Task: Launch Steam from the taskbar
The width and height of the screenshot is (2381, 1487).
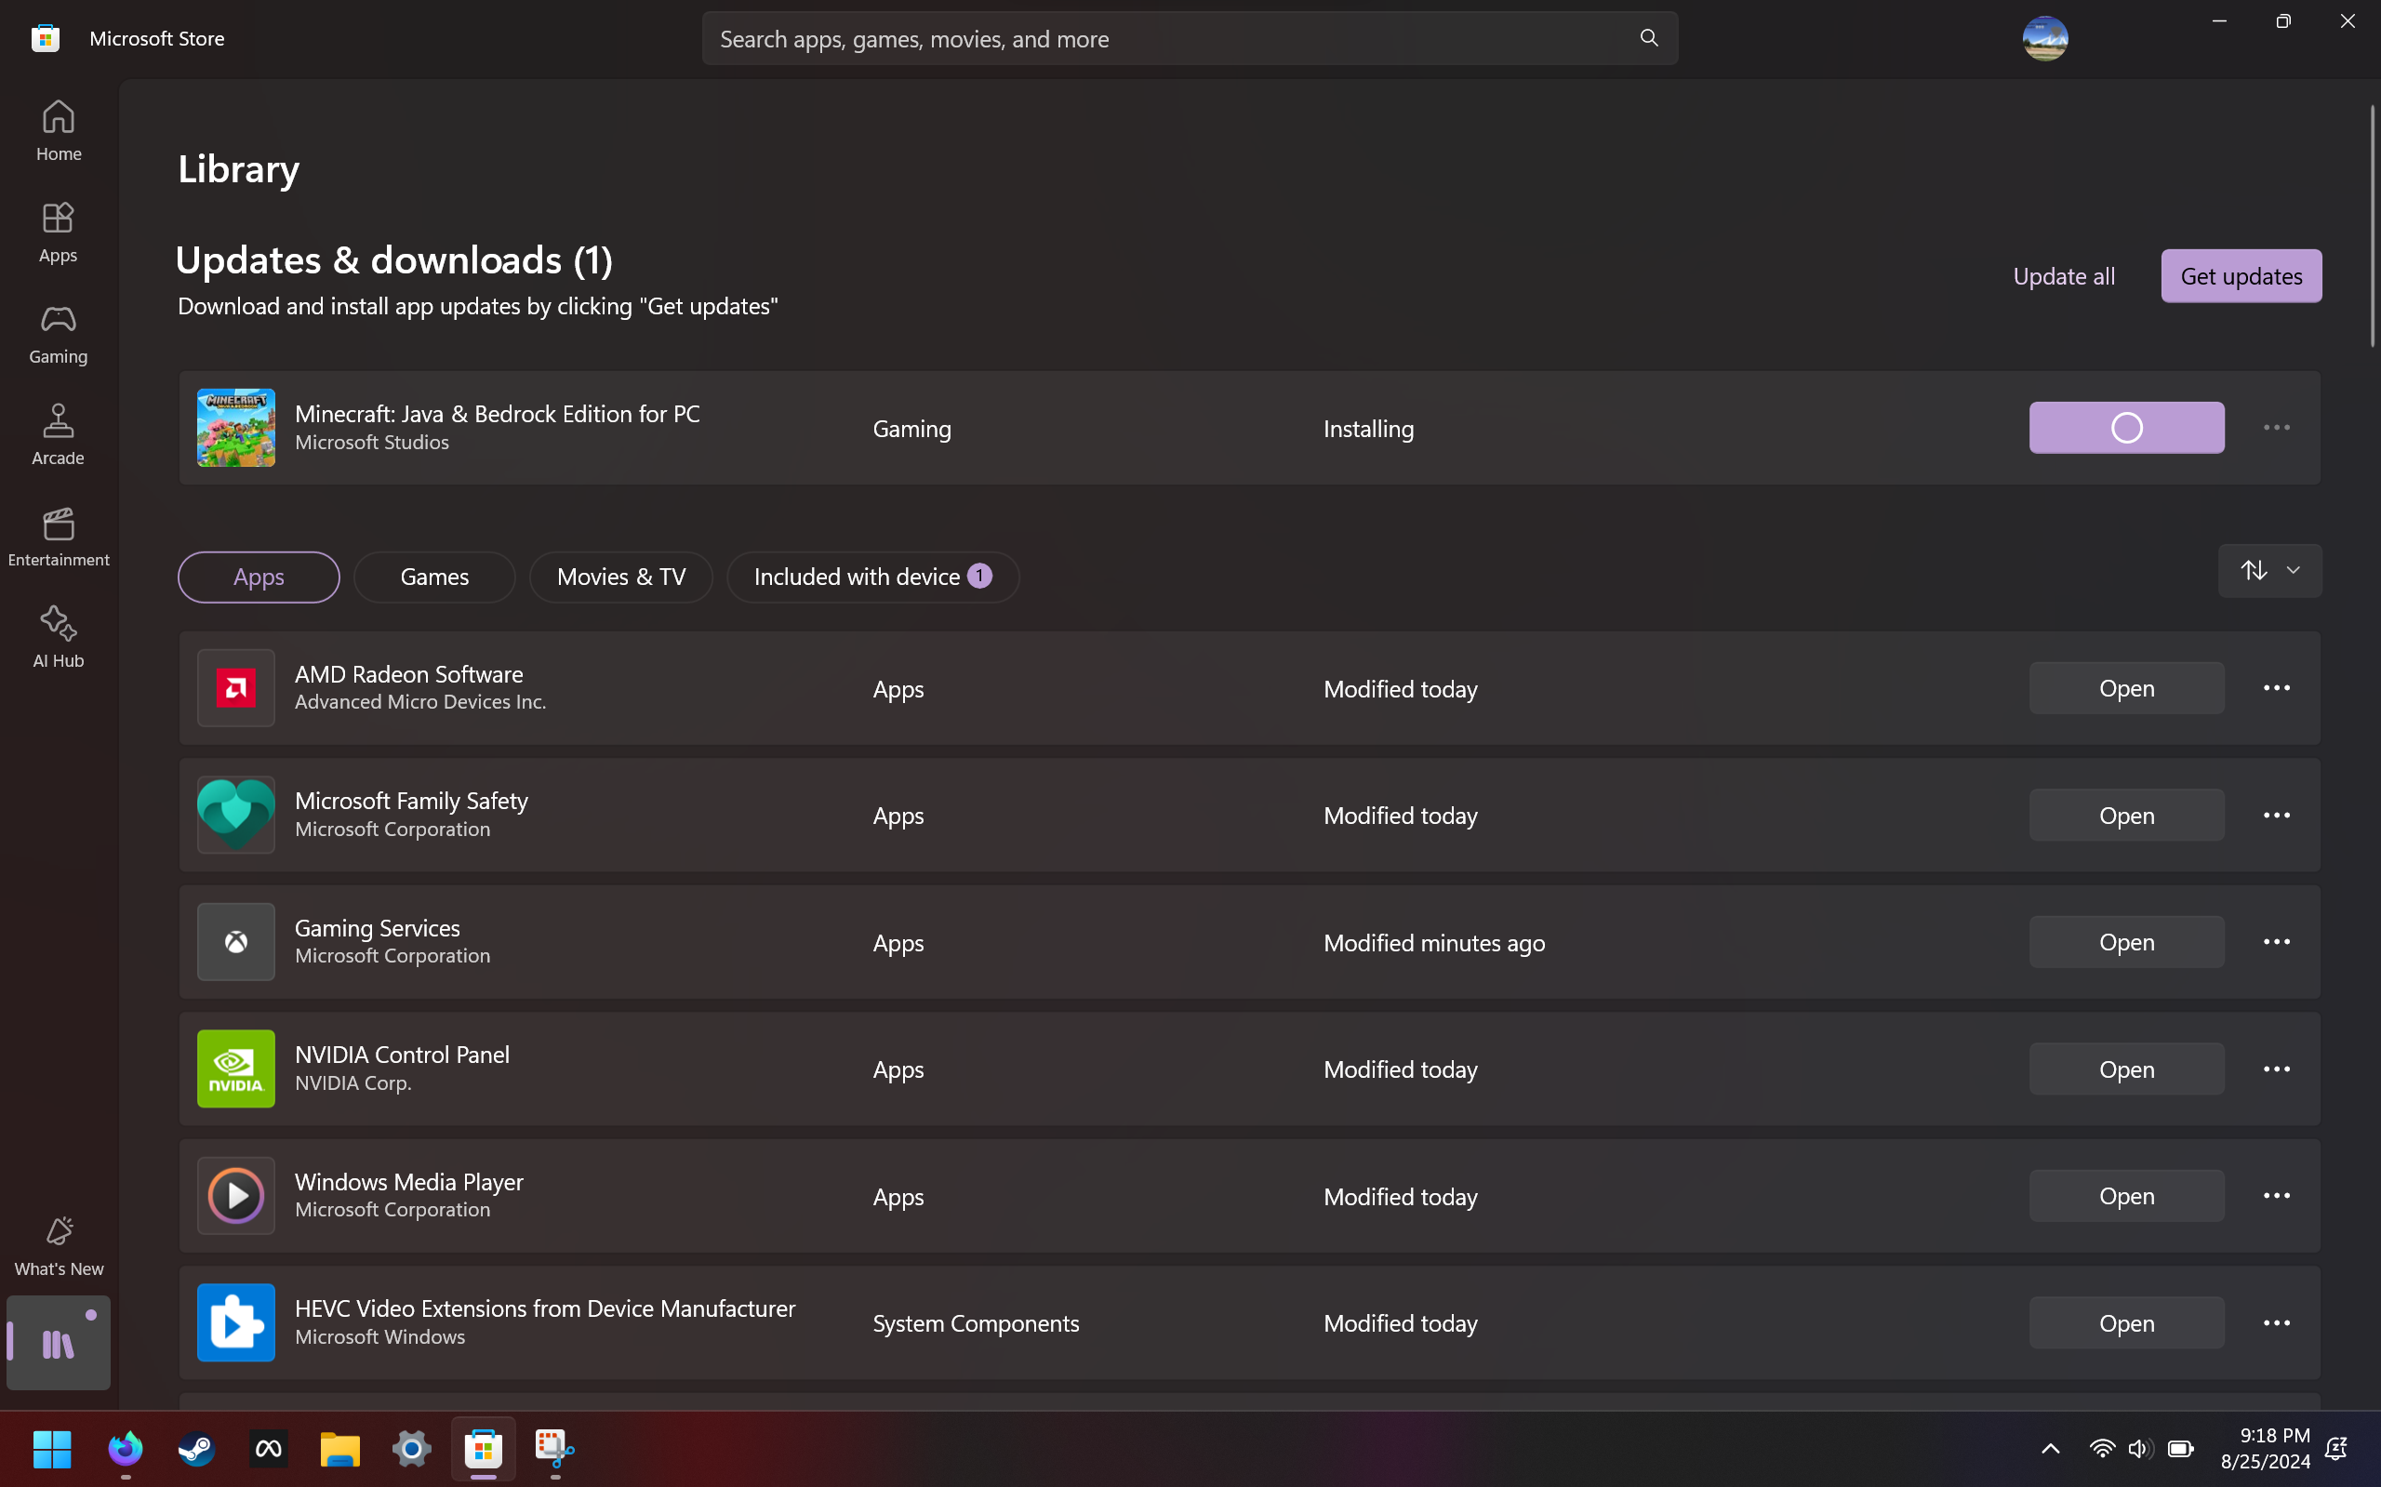Action: pos(195,1450)
